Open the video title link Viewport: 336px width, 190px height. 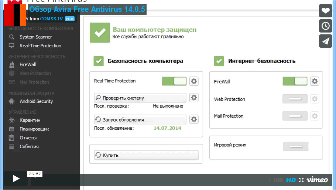click(87, 10)
